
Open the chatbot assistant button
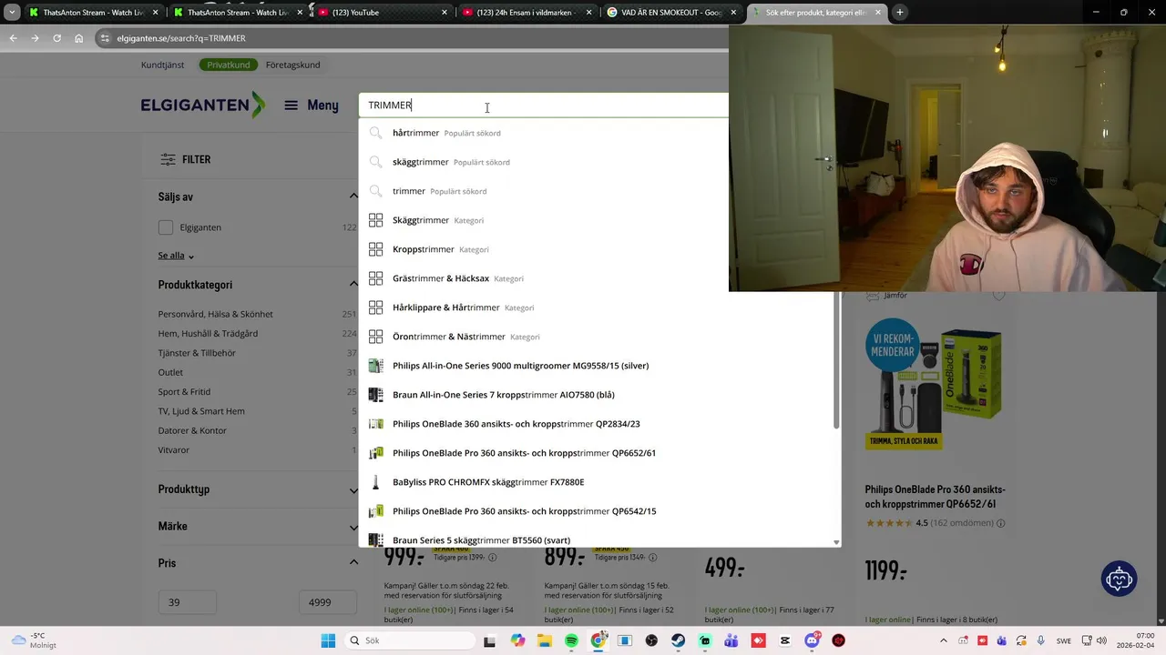[x=1119, y=579]
